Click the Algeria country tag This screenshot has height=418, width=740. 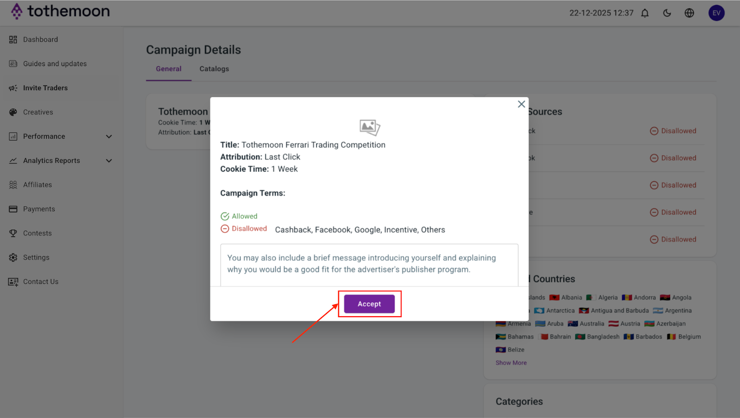602,298
